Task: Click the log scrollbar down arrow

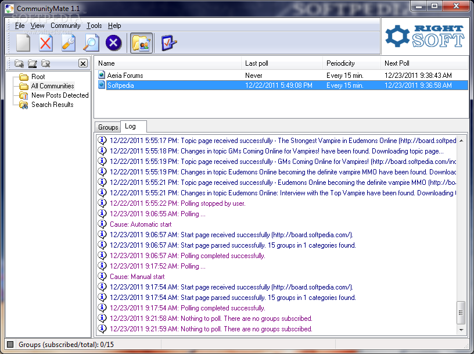Action: tap(461, 330)
